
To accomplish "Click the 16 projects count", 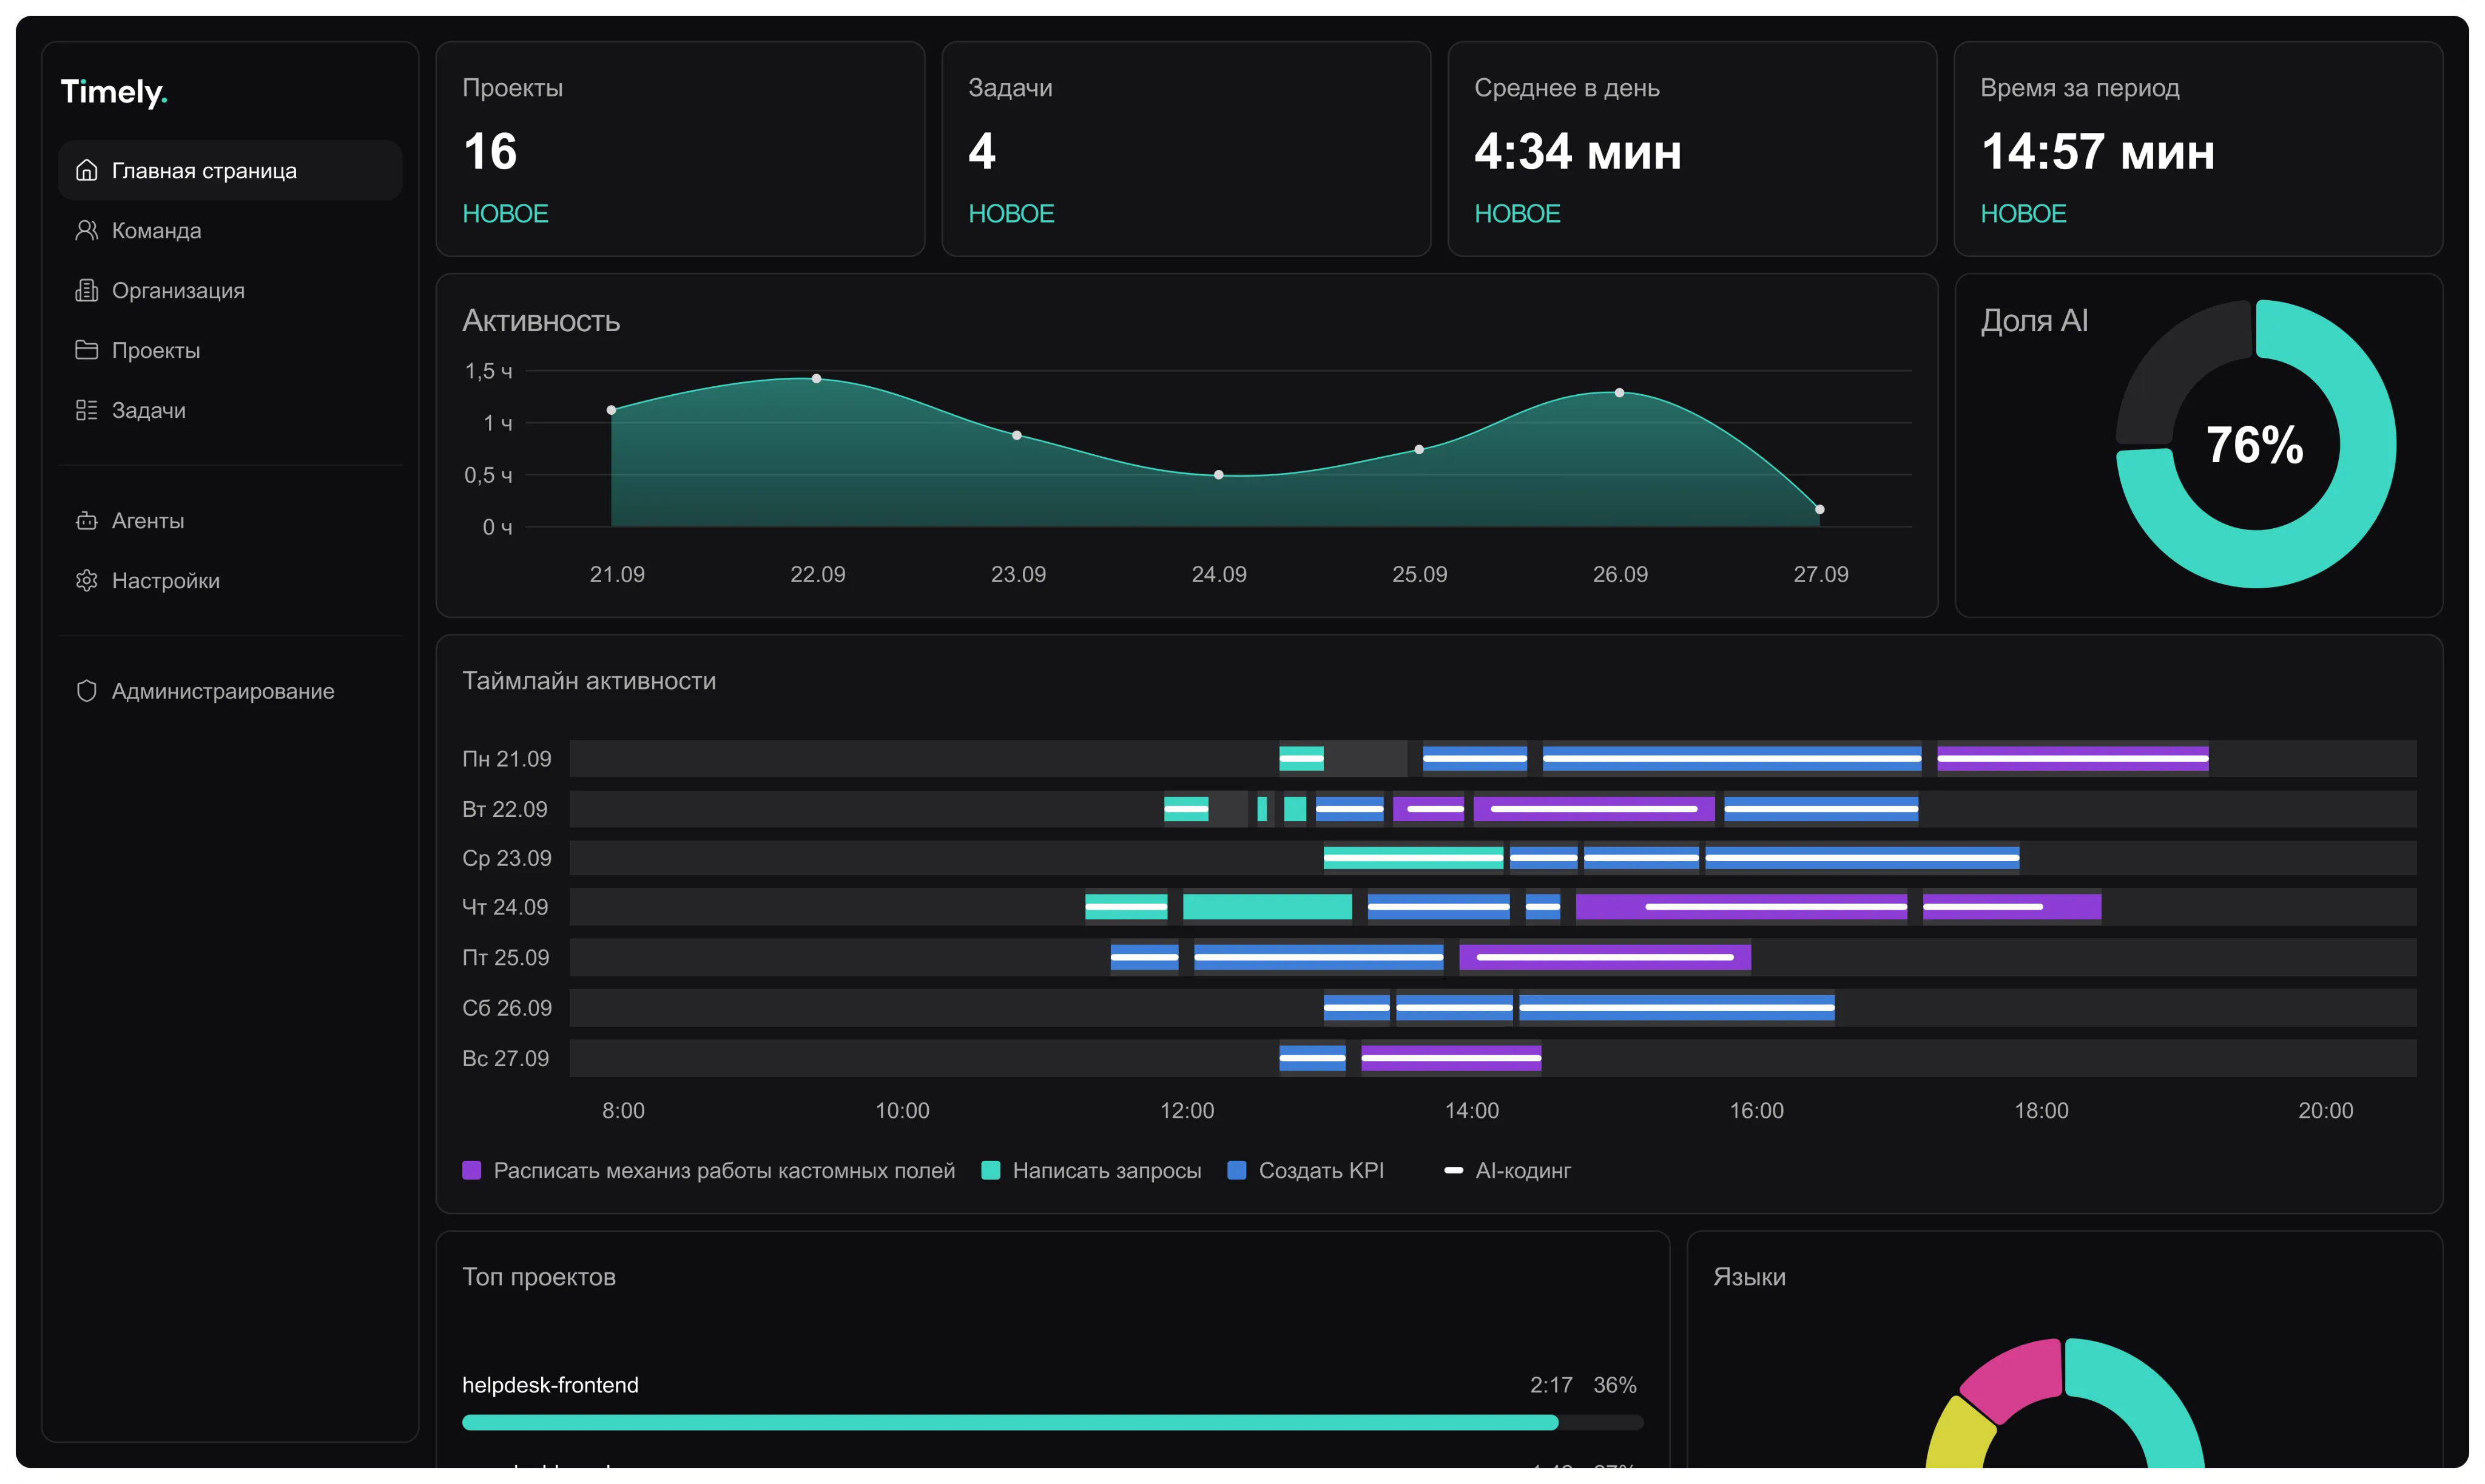I will [x=490, y=152].
